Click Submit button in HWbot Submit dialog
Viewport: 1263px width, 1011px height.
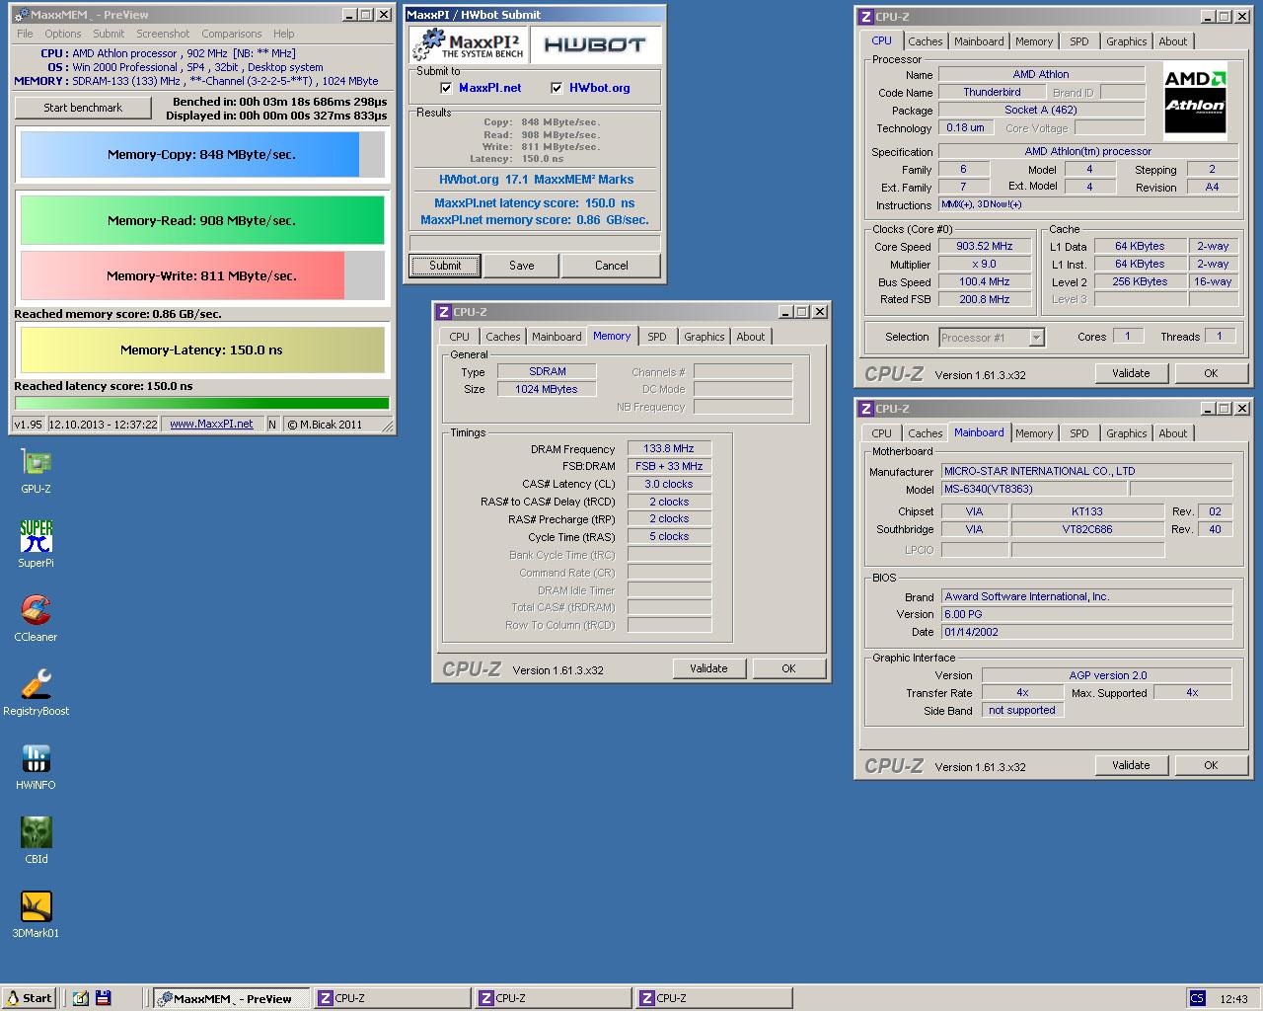point(445,266)
